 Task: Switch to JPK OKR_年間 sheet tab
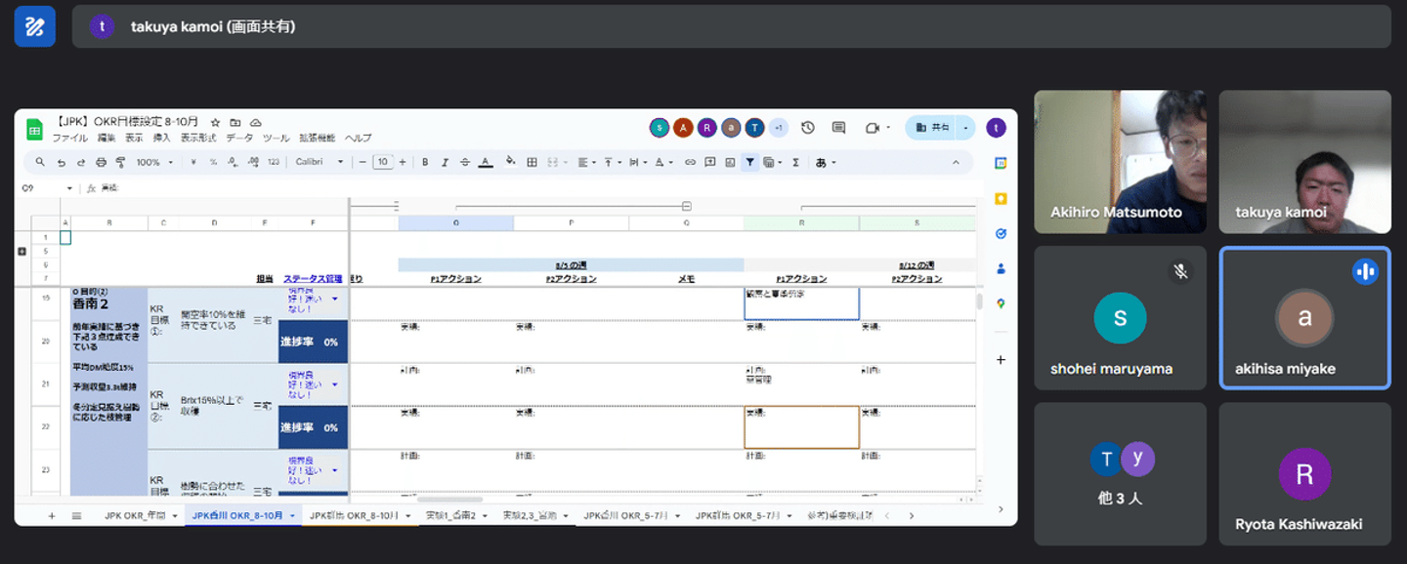(x=137, y=515)
